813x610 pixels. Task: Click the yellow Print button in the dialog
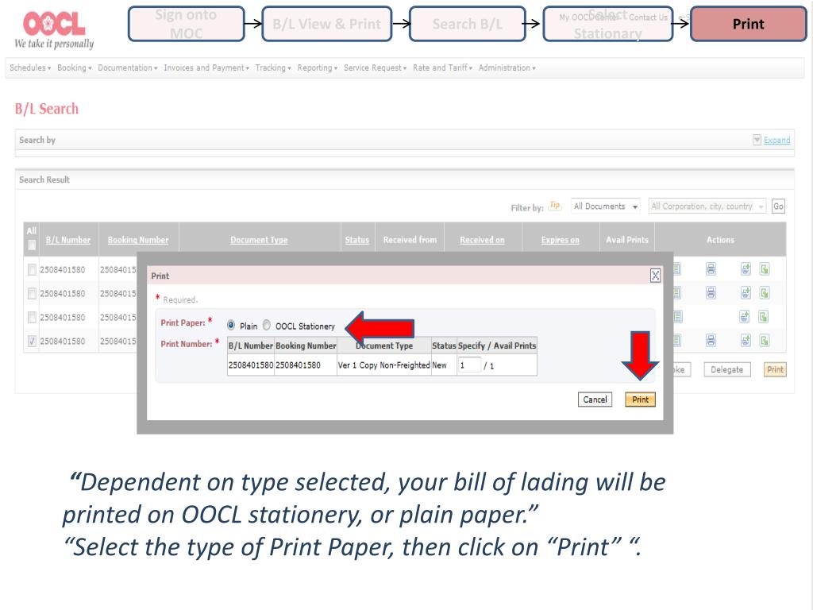coord(641,399)
